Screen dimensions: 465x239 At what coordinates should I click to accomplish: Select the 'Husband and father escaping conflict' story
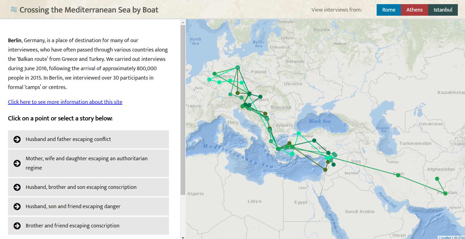(68, 139)
